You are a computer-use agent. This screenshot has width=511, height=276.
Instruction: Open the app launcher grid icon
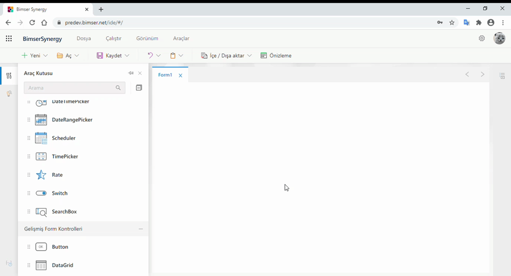(9, 38)
